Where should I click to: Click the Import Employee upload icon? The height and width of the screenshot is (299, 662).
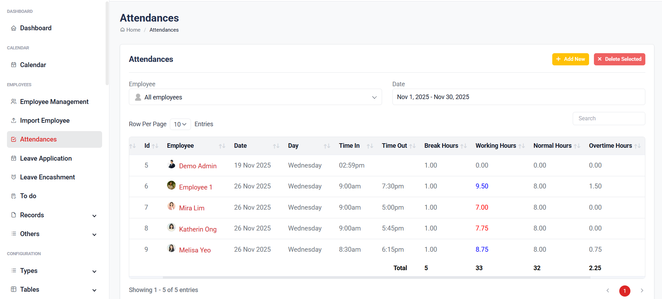click(14, 121)
